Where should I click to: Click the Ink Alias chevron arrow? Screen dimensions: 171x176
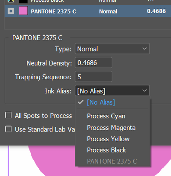tap(145, 91)
